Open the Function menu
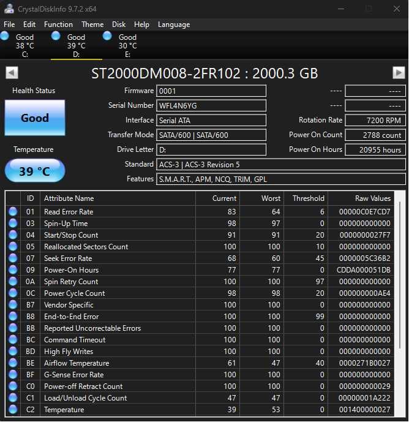This screenshot has height=422, width=409. pos(58,24)
